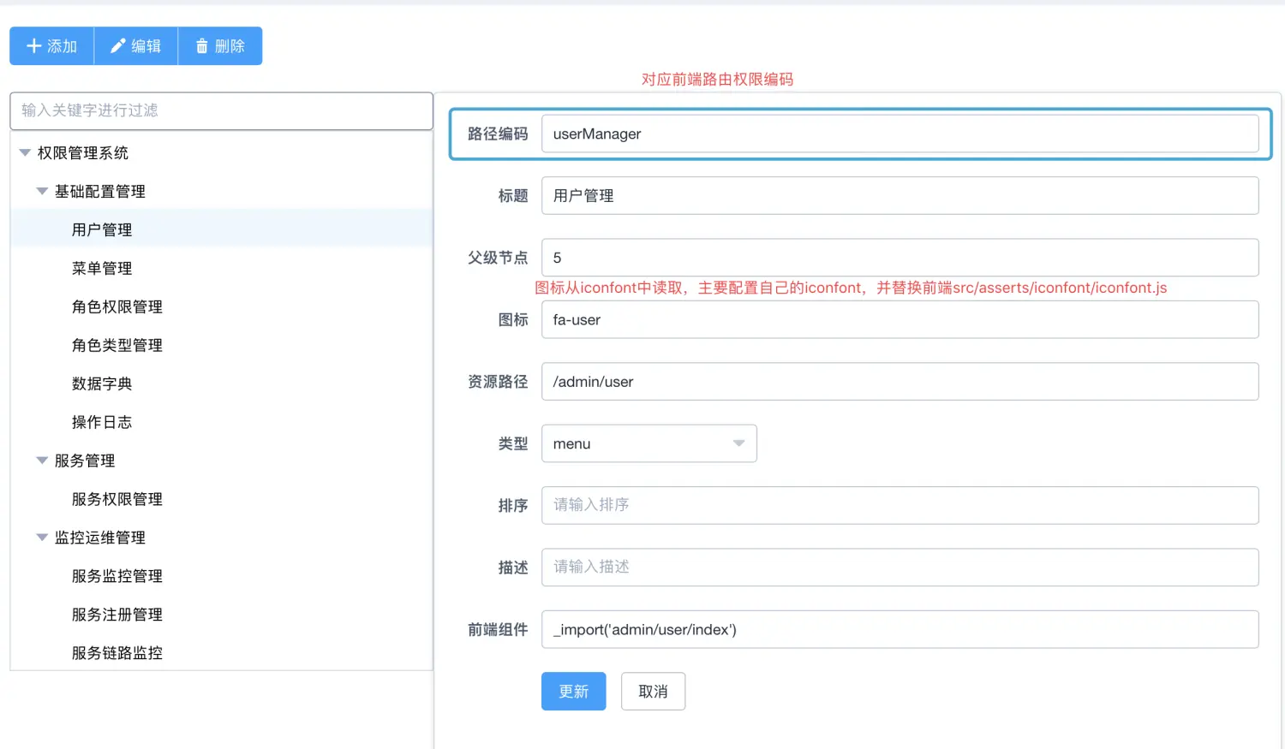The image size is (1285, 749).
Task: Click the 资源路径 label
Action: (x=498, y=382)
